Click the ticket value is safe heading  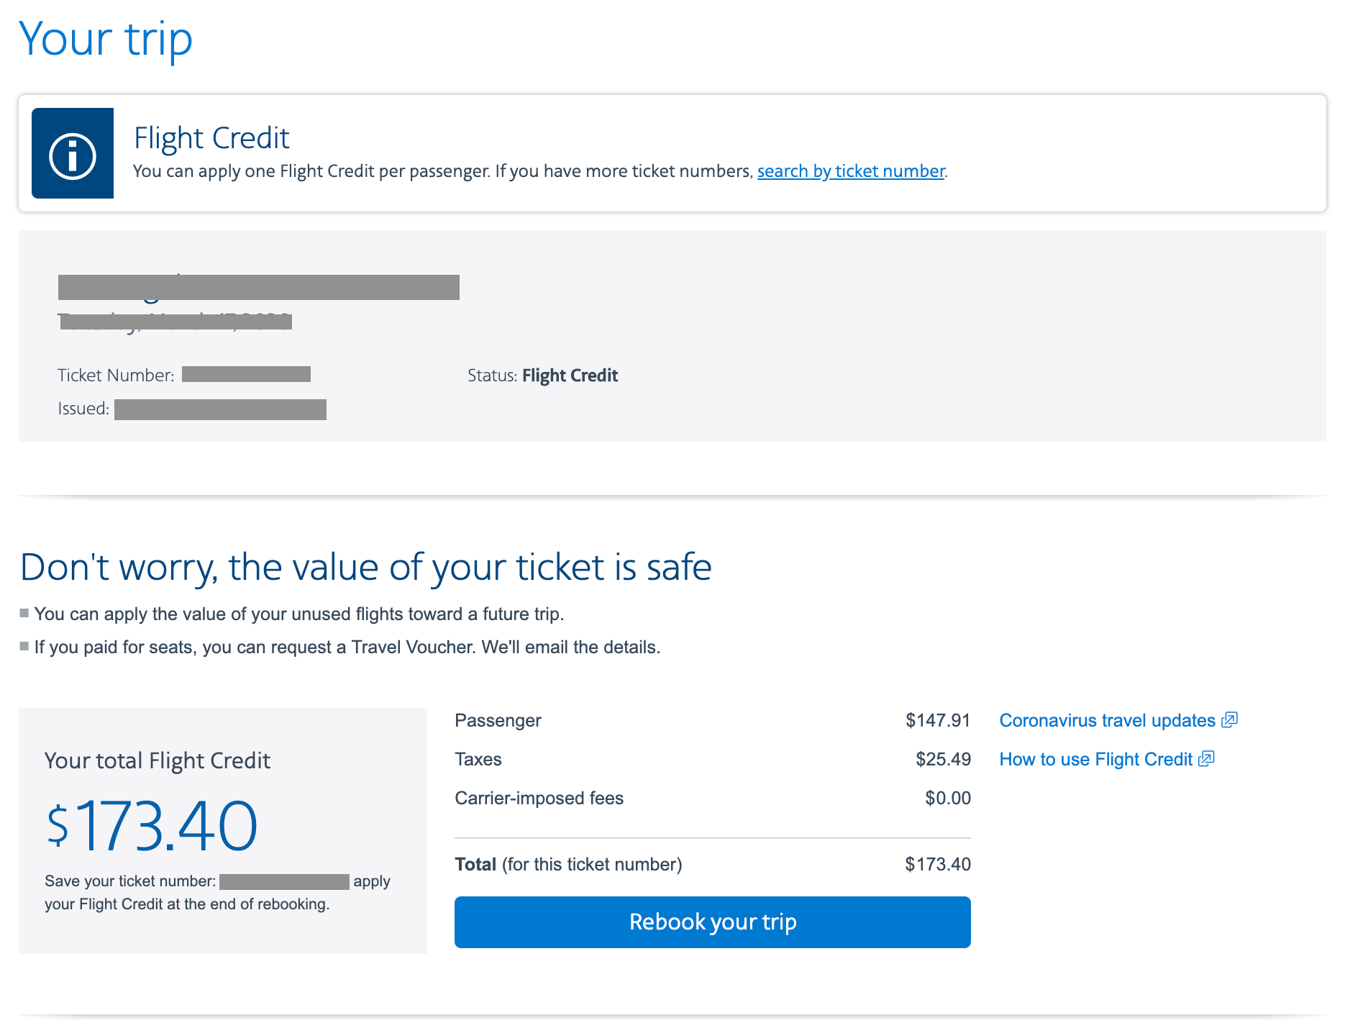tap(365, 567)
